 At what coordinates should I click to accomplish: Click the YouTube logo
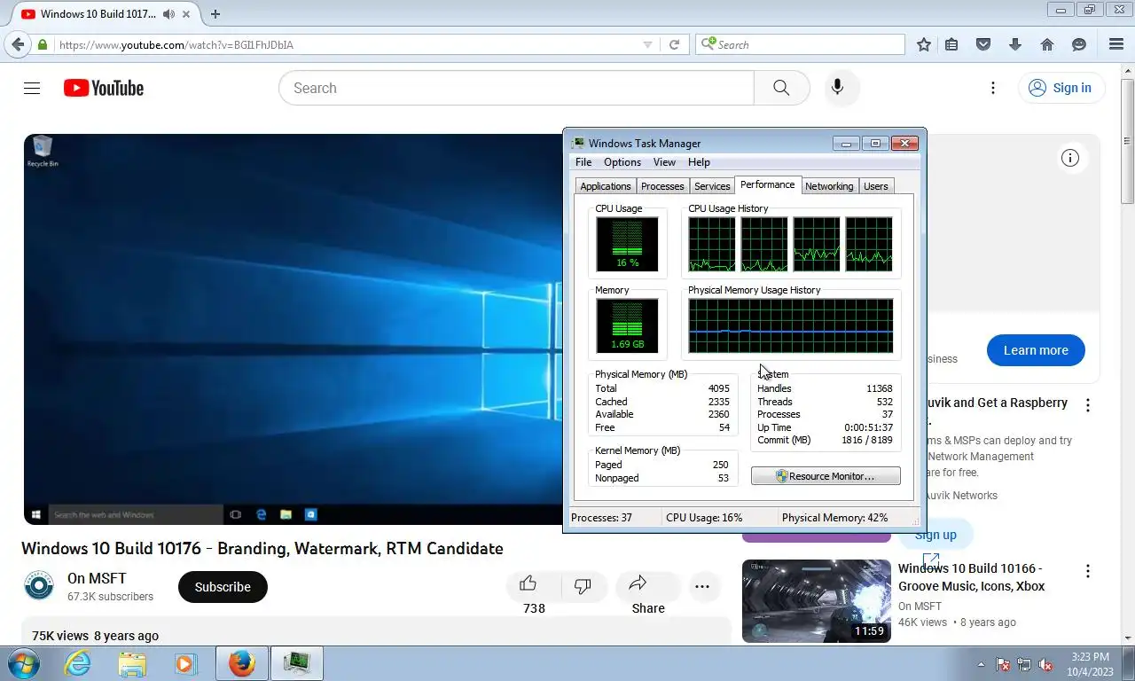(104, 88)
